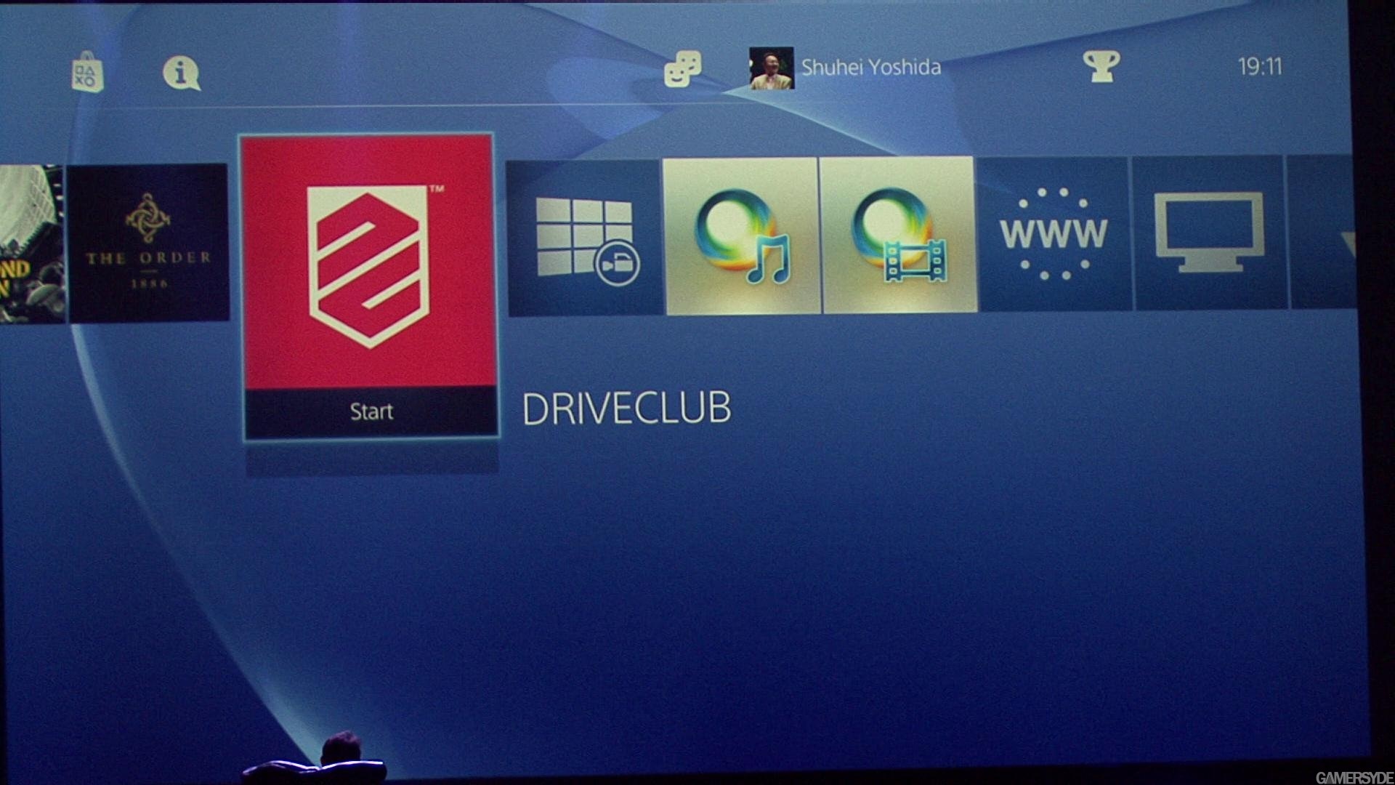
Task: Open the What's New info icon
Action: [181, 73]
